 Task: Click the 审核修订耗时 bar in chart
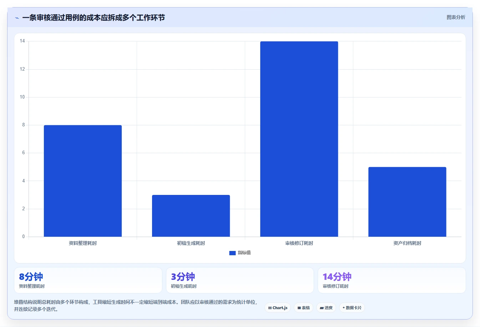pos(299,139)
